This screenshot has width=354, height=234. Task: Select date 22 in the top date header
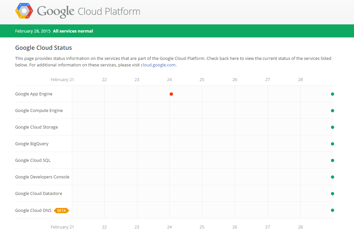(x=104, y=80)
